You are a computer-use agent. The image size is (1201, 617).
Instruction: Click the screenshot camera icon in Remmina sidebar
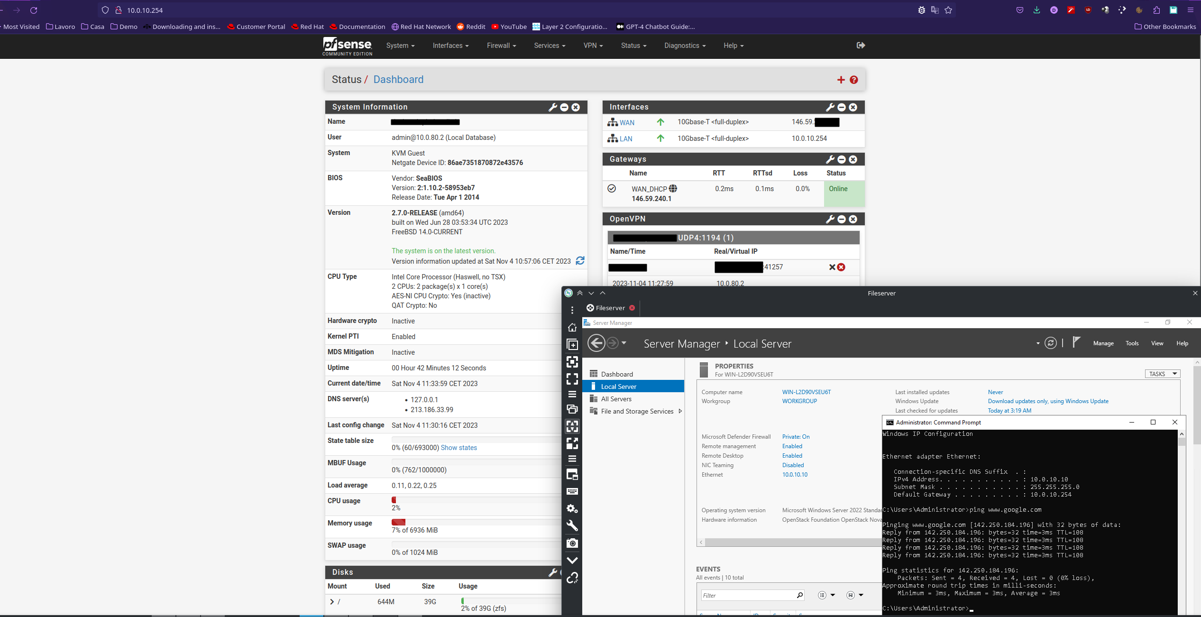pyautogui.click(x=572, y=543)
